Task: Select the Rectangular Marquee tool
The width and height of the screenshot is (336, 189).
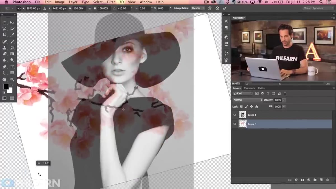Action: [4, 23]
